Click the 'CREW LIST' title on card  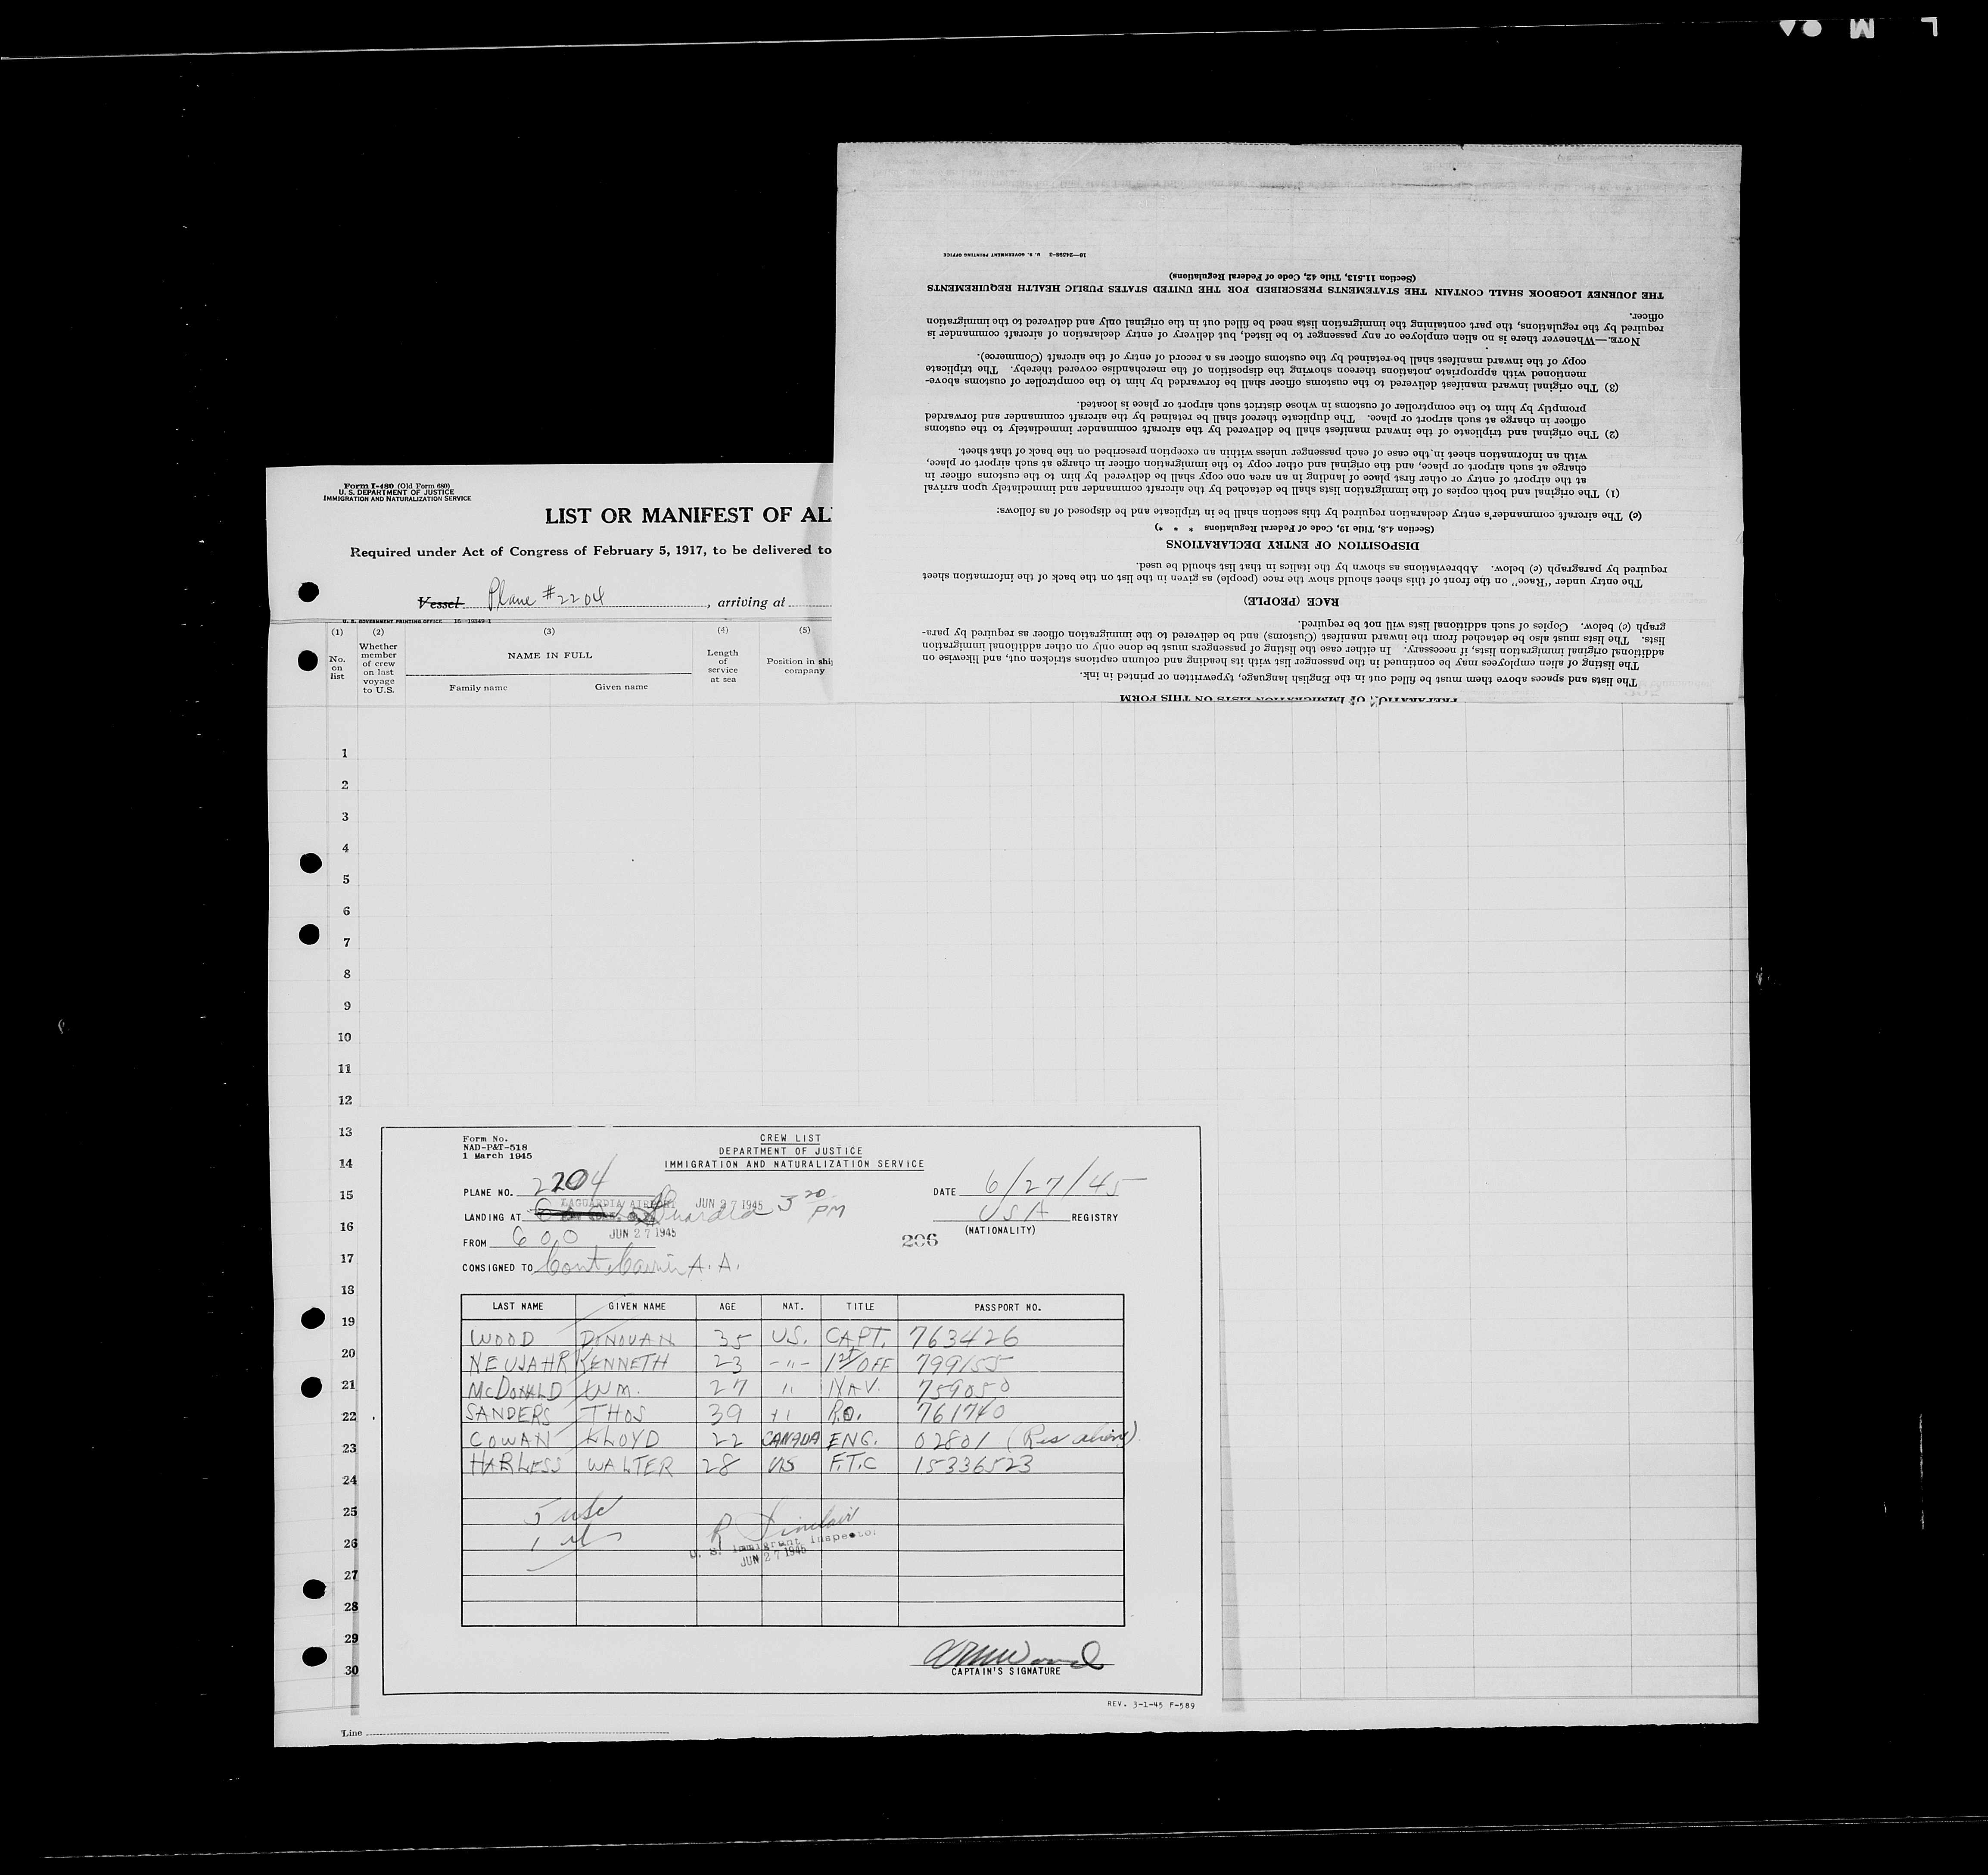[x=790, y=1139]
